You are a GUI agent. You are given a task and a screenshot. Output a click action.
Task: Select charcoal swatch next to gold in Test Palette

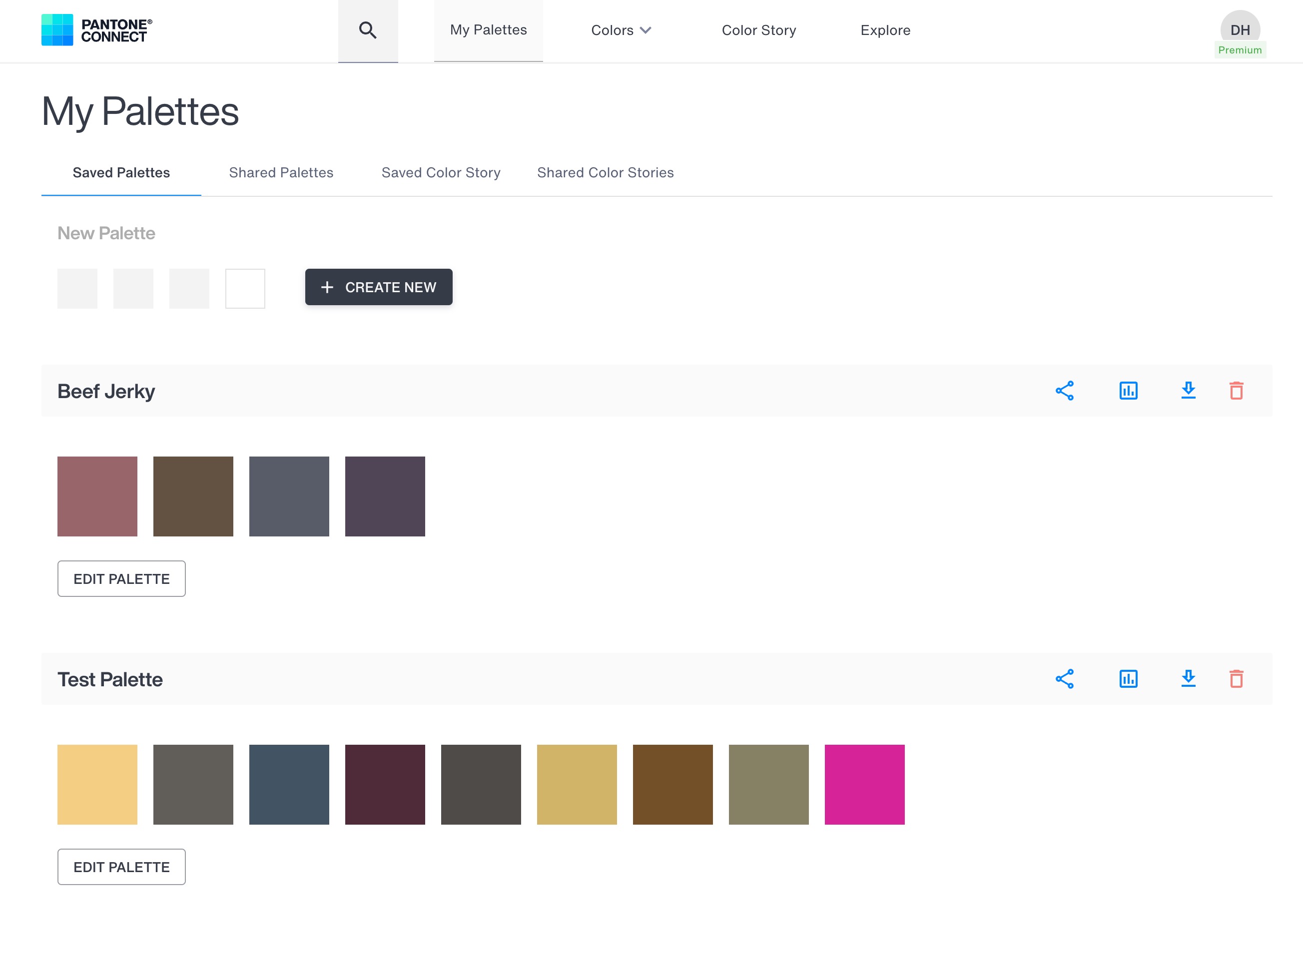(x=481, y=785)
